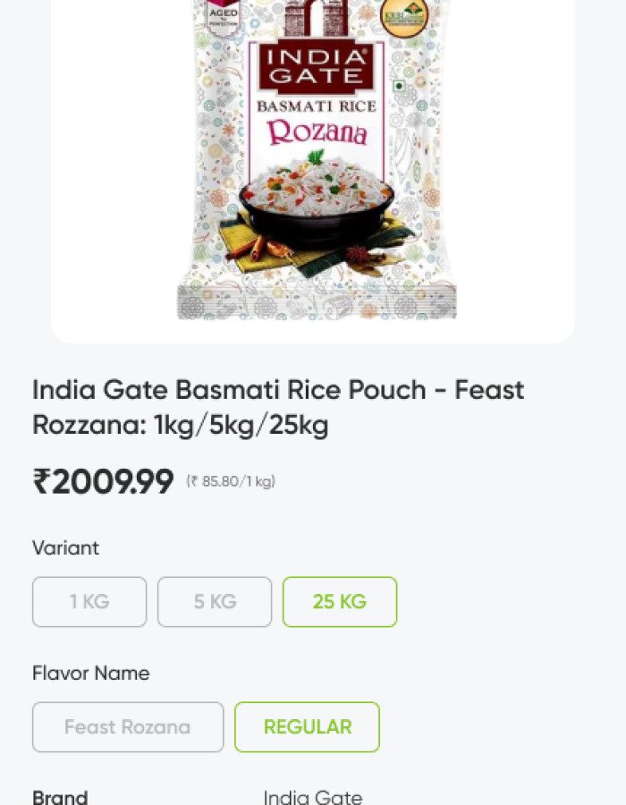
Task: Click the Brand field label
Action: point(59,796)
